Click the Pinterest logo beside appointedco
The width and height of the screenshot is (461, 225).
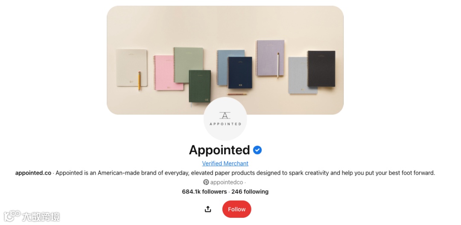click(x=206, y=182)
